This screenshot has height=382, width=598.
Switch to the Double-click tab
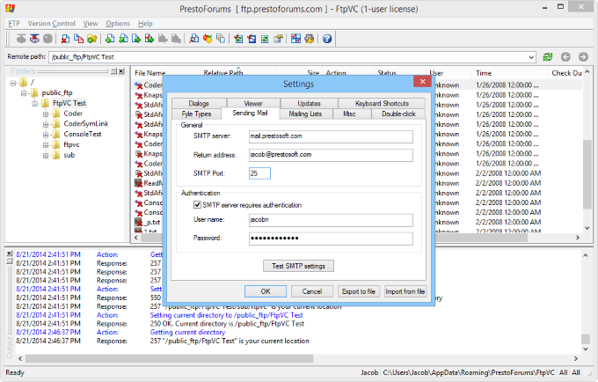(398, 114)
